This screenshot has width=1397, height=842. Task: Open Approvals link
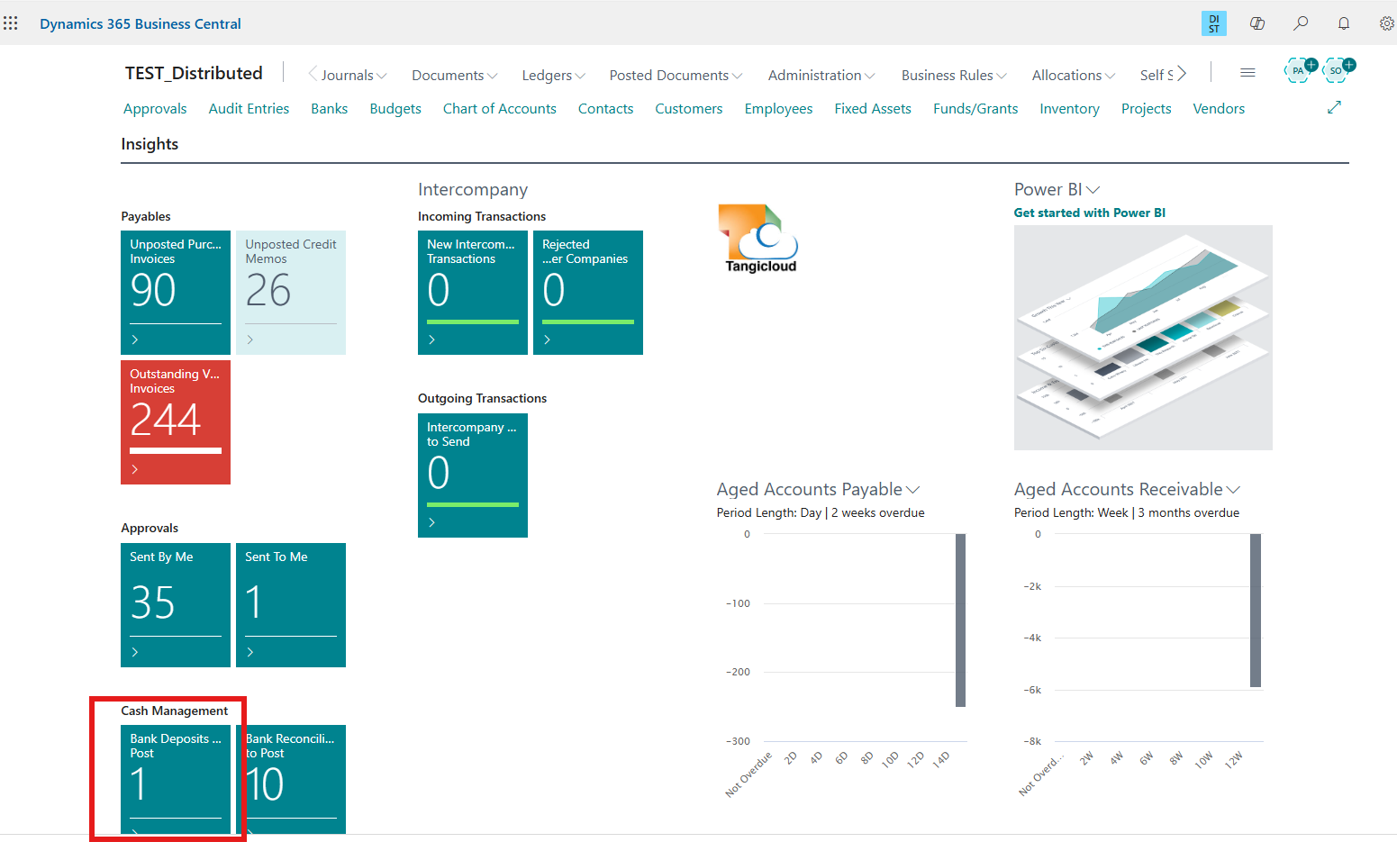(x=155, y=109)
